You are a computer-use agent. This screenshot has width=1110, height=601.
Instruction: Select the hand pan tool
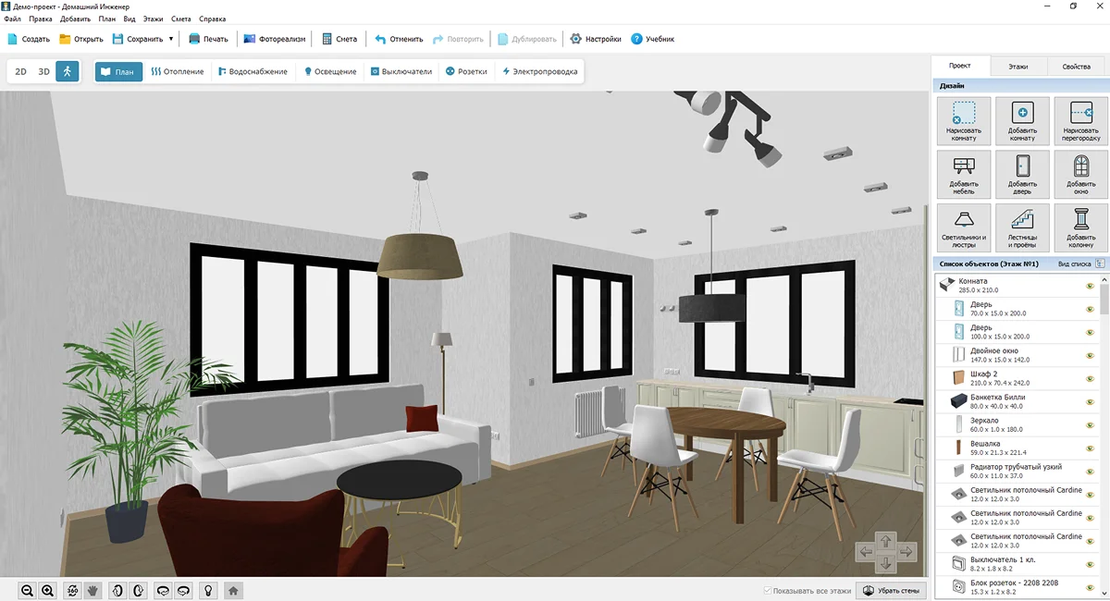(92, 590)
